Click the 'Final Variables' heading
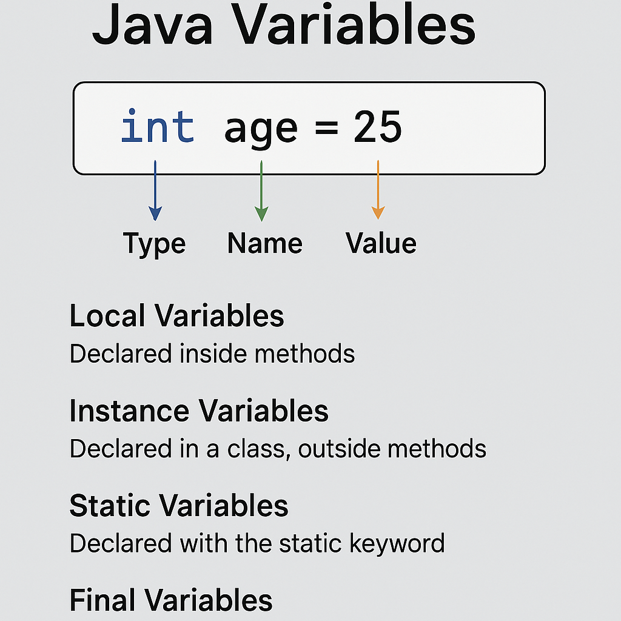 tap(171, 600)
